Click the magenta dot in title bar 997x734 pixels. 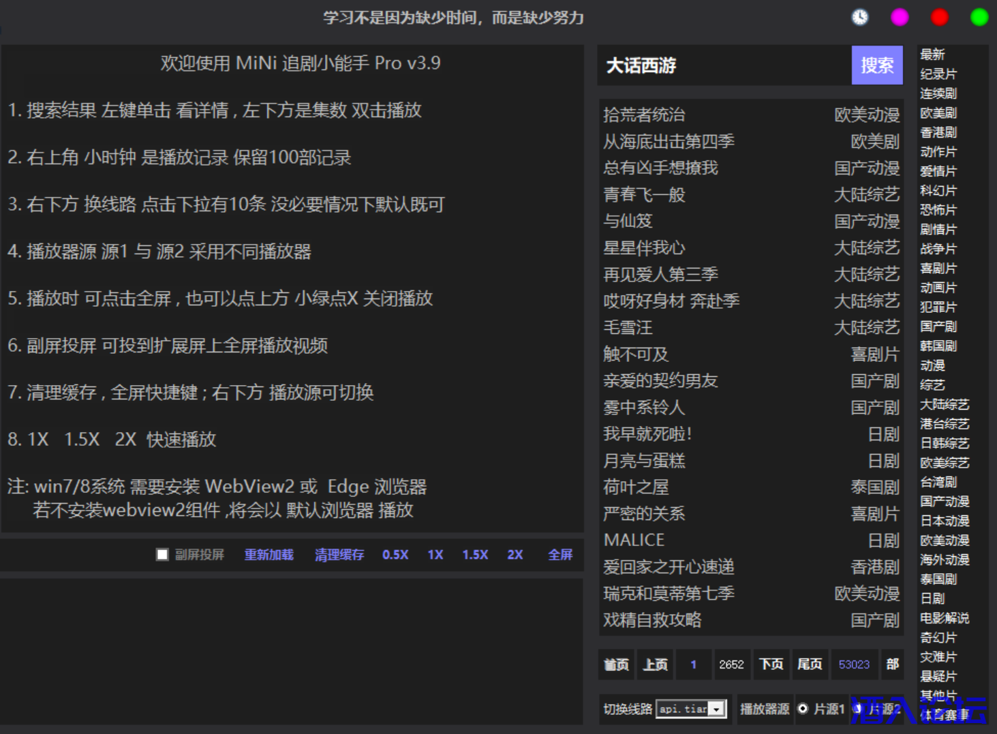pyautogui.click(x=900, y=17)
